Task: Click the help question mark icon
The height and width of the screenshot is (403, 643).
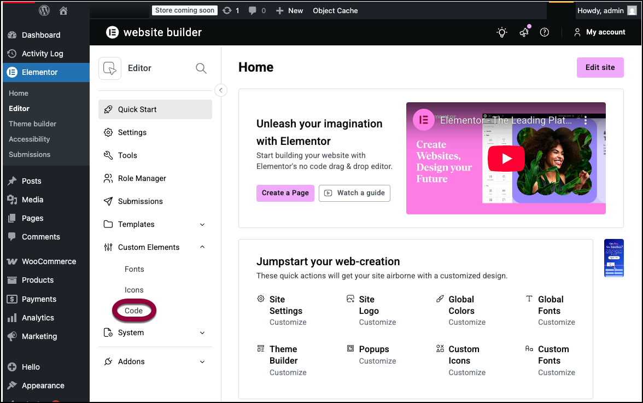Action: [544, 32]
